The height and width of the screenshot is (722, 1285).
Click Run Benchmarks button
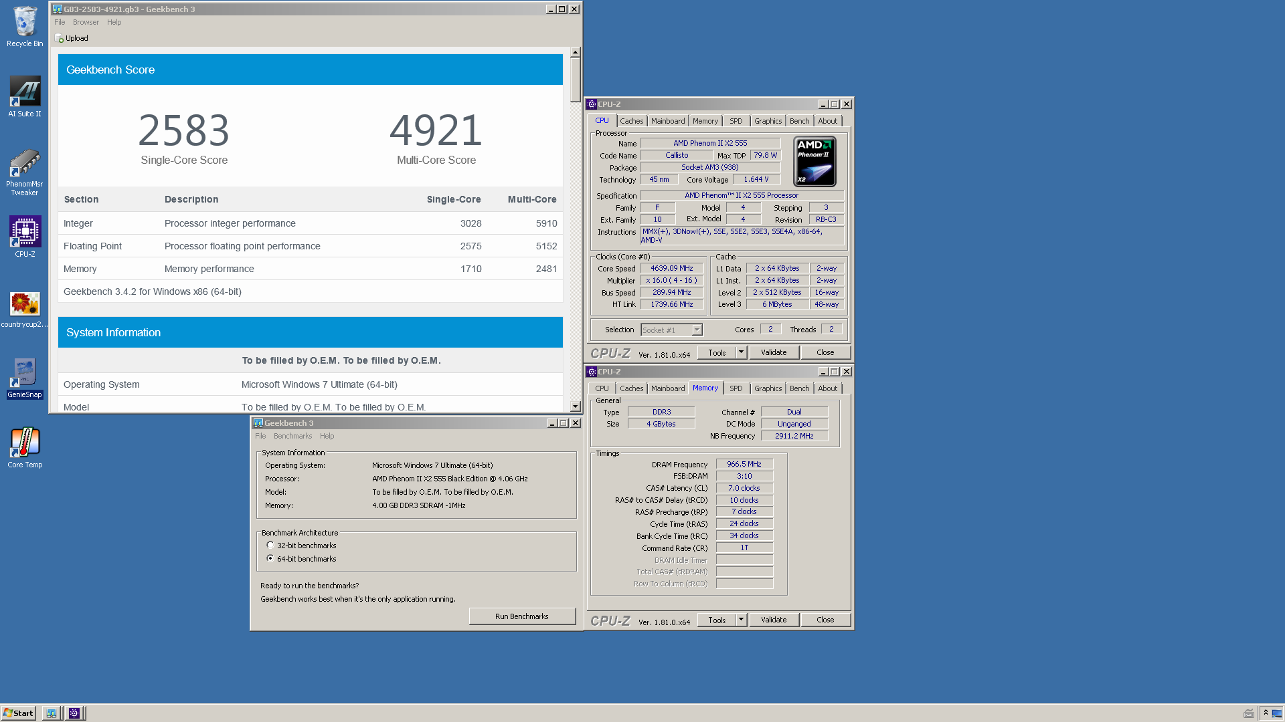pos(522,616)
